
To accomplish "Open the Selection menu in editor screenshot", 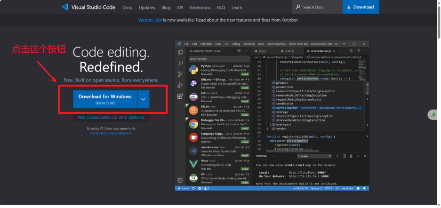I will pos(206,44).
